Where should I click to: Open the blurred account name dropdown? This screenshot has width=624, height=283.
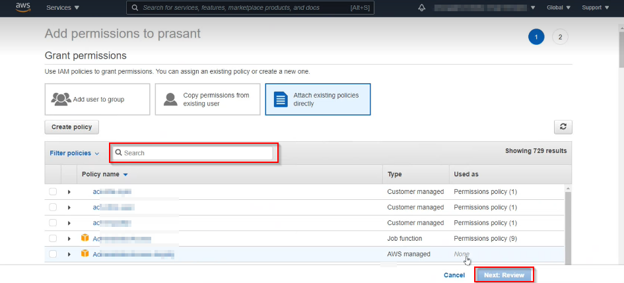click(x=485, y=7)
